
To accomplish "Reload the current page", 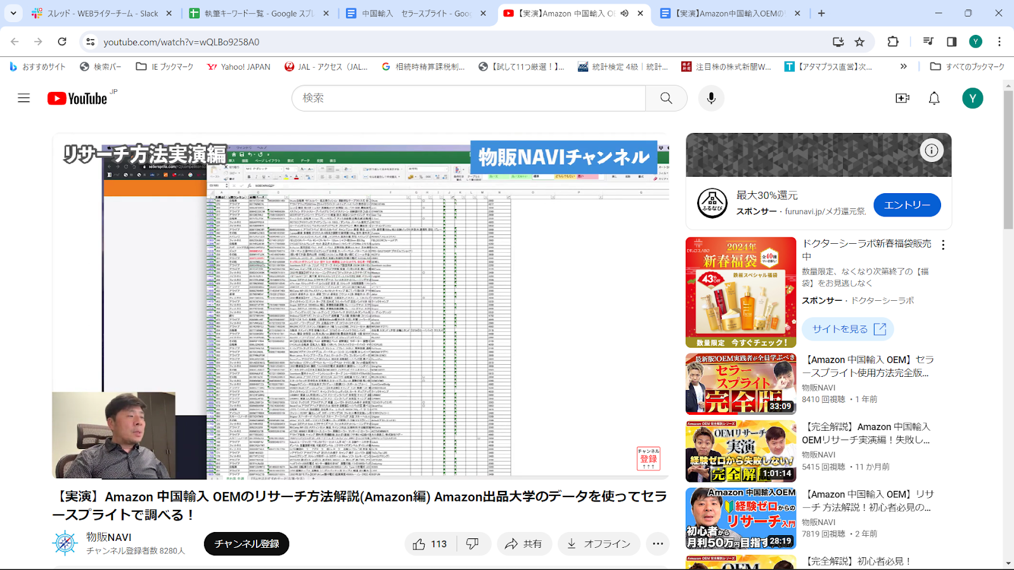I will point(62,42).
